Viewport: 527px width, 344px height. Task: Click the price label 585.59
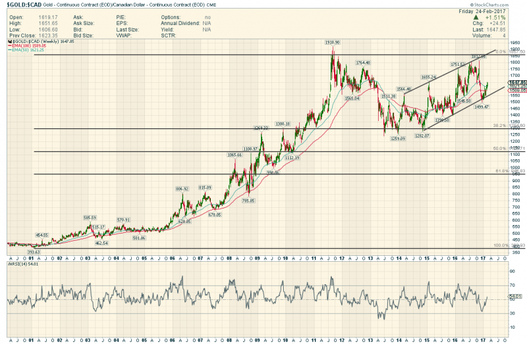[90, 218]
